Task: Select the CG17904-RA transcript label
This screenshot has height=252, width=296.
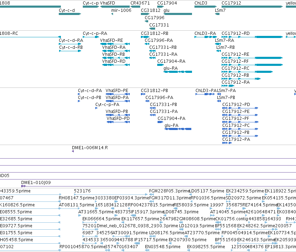Action: (171, 61)
